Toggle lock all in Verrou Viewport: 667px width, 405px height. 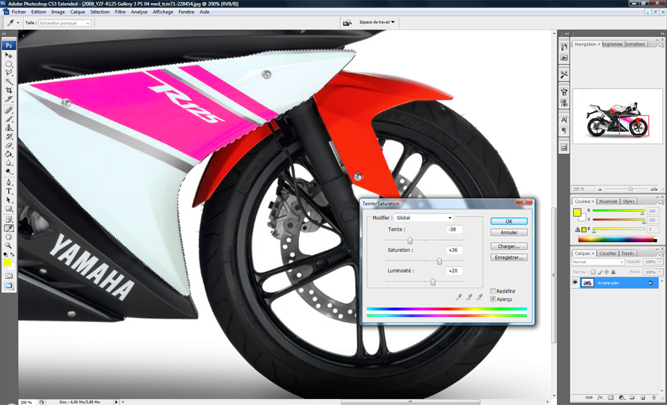[x=613, y=272]
